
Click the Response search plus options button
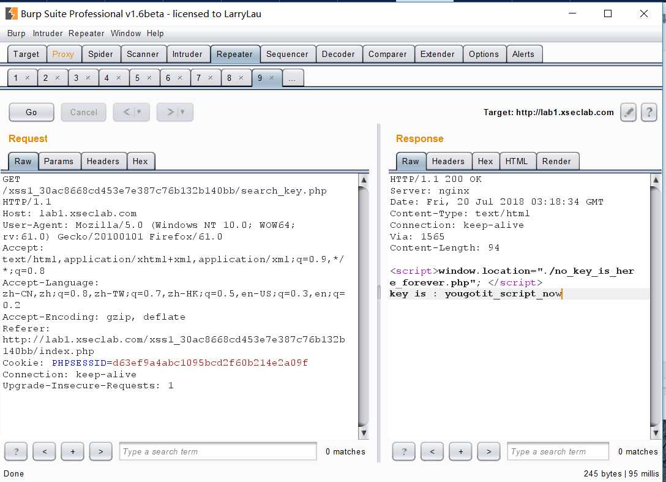click(460, 451)
